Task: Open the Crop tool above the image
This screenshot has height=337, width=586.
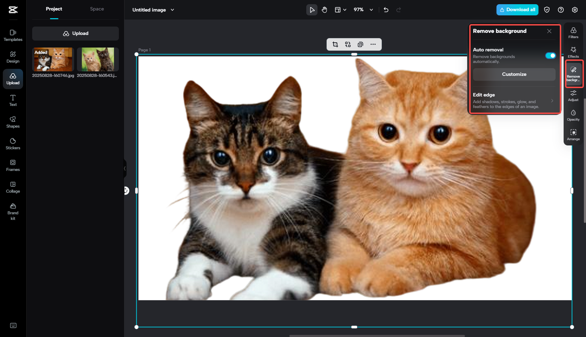Action: (335, 44)
